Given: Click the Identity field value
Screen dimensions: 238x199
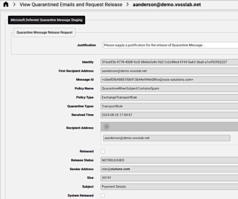Looking at the screenshot, I should click(169, 62).
